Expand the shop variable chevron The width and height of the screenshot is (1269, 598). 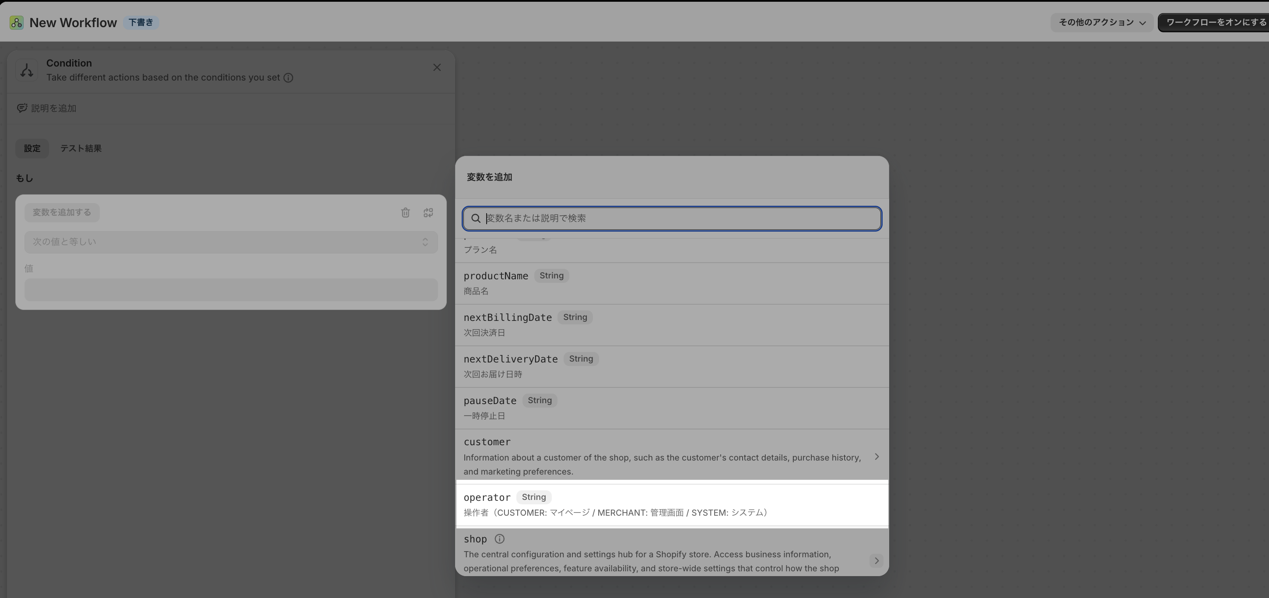click(x=876, y=560)
